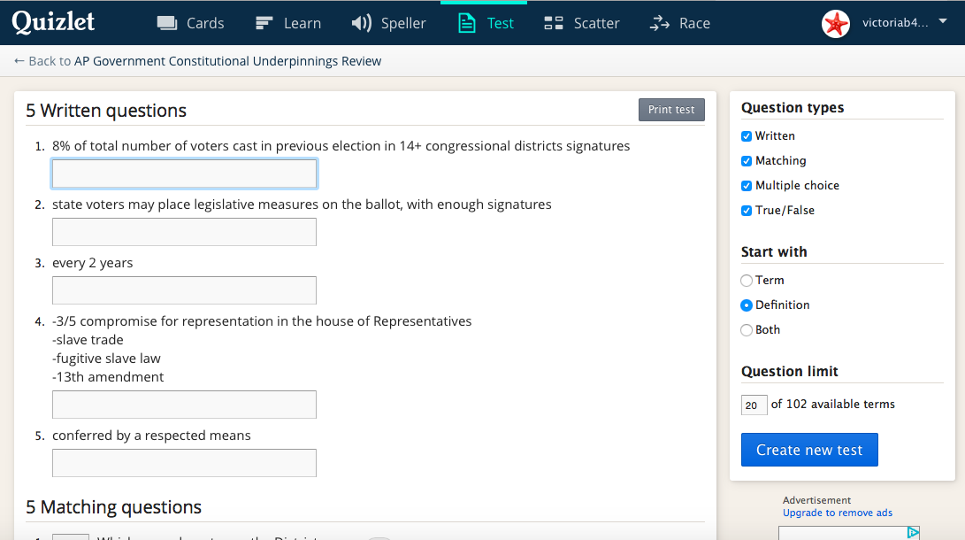Click 'of 102 available terms' text
Image resolution: width=965 pixels, height=540 pixels.
pos(832,404)
